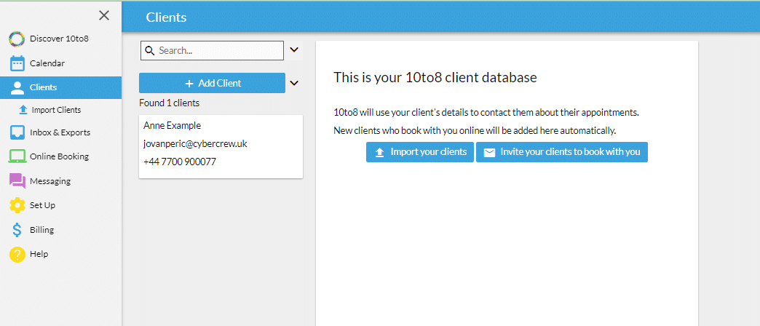Select the Messaging menu label
Image resolution: width=760 pixels, height=326 pixels.
(50, 181)
